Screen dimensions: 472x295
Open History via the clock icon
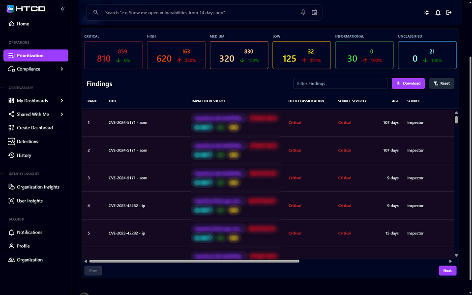[11, 155]
